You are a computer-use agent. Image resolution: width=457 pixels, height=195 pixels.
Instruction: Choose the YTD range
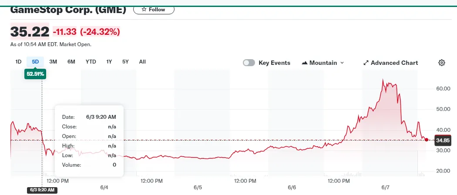pos(91,62)
